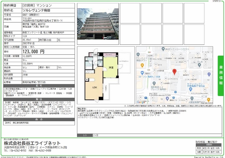Select the セブン-イレブン store icon on the map
Screen dimensions: 225x158
point(191,89)
